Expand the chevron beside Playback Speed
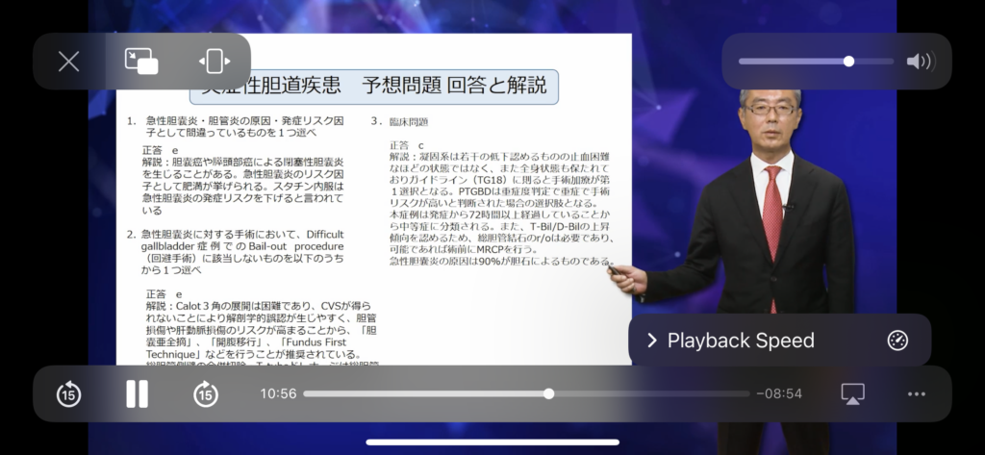Viewport: 985px width, 455px height. tap(651, 341)
